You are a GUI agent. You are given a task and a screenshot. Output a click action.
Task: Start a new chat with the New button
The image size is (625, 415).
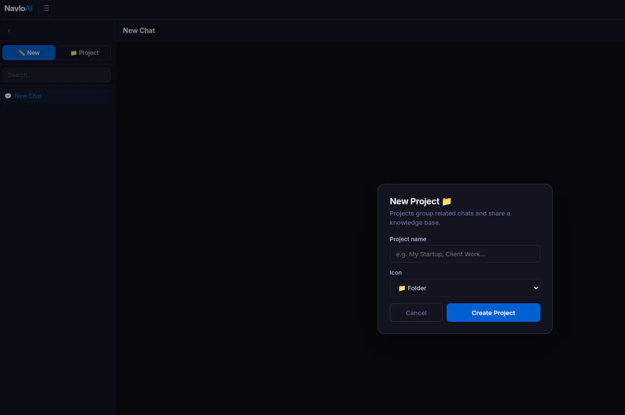point(29,53)
